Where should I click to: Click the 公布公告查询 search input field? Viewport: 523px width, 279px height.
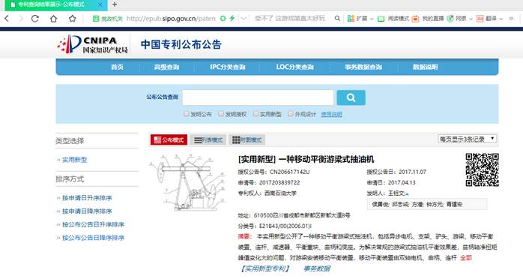pyautogui.click(x=258, y=97)
